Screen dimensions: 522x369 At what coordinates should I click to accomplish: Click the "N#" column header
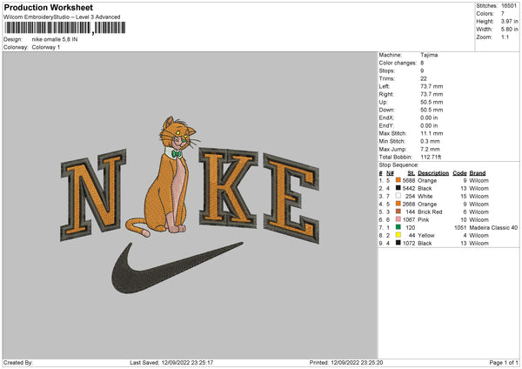(x=390, y=173)
